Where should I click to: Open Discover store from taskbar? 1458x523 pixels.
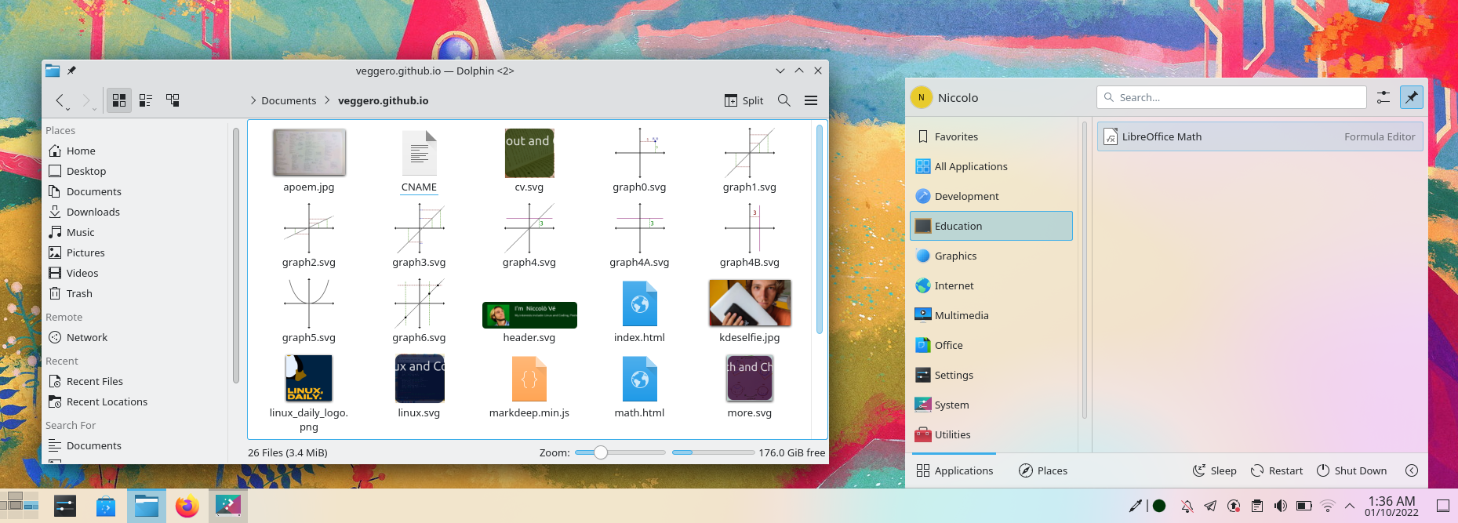[x=106, y=507]
